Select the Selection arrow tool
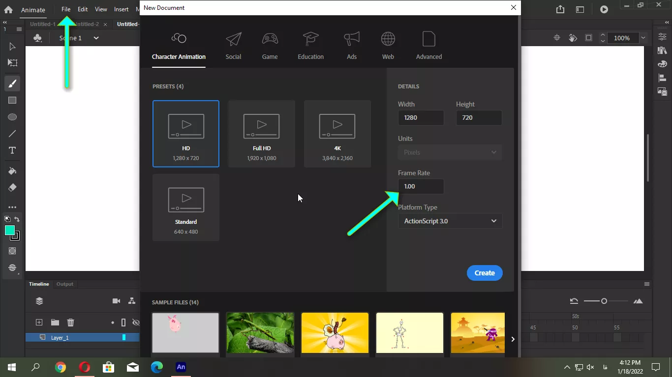 (x=12, y=47)
